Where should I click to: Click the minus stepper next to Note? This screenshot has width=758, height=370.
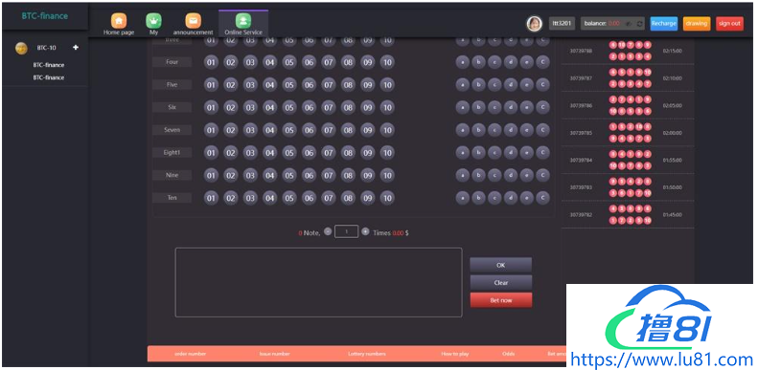tap(328, 231)
